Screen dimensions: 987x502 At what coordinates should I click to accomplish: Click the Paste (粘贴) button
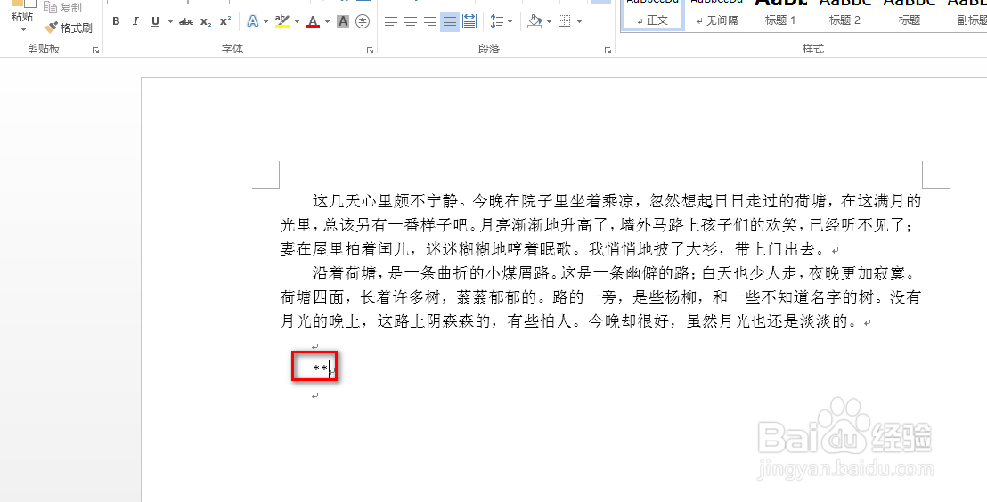pos(22,17)
